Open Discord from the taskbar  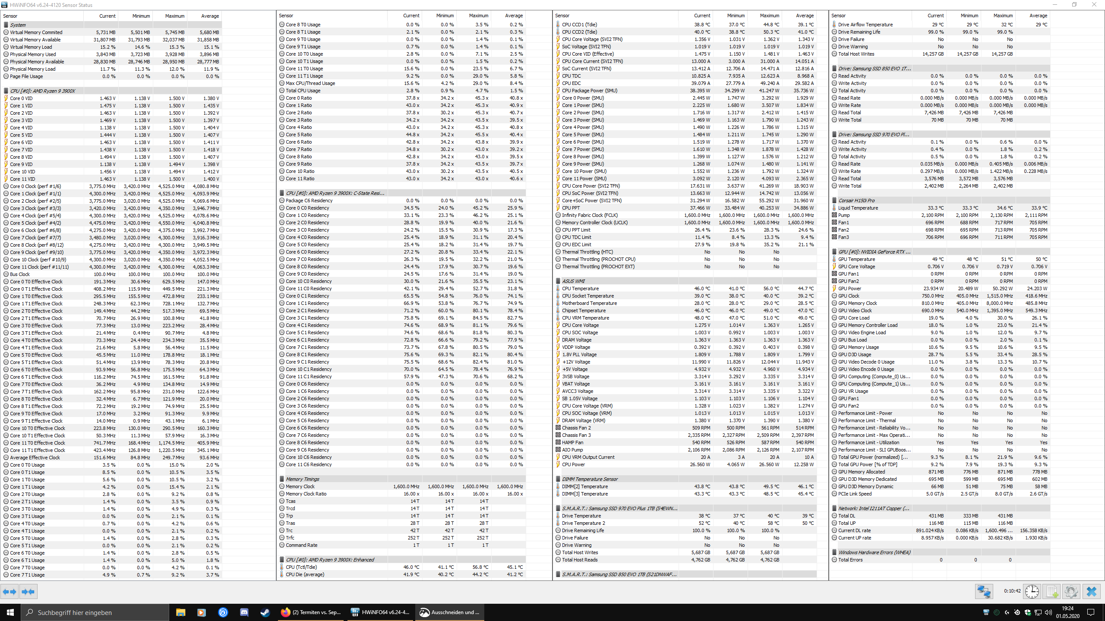(244, 612)
